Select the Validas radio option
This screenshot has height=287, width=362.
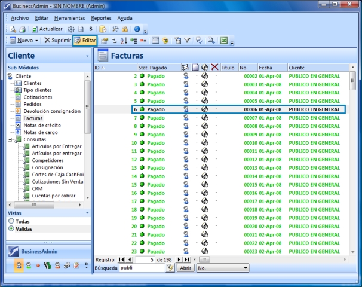pos(11,229)
